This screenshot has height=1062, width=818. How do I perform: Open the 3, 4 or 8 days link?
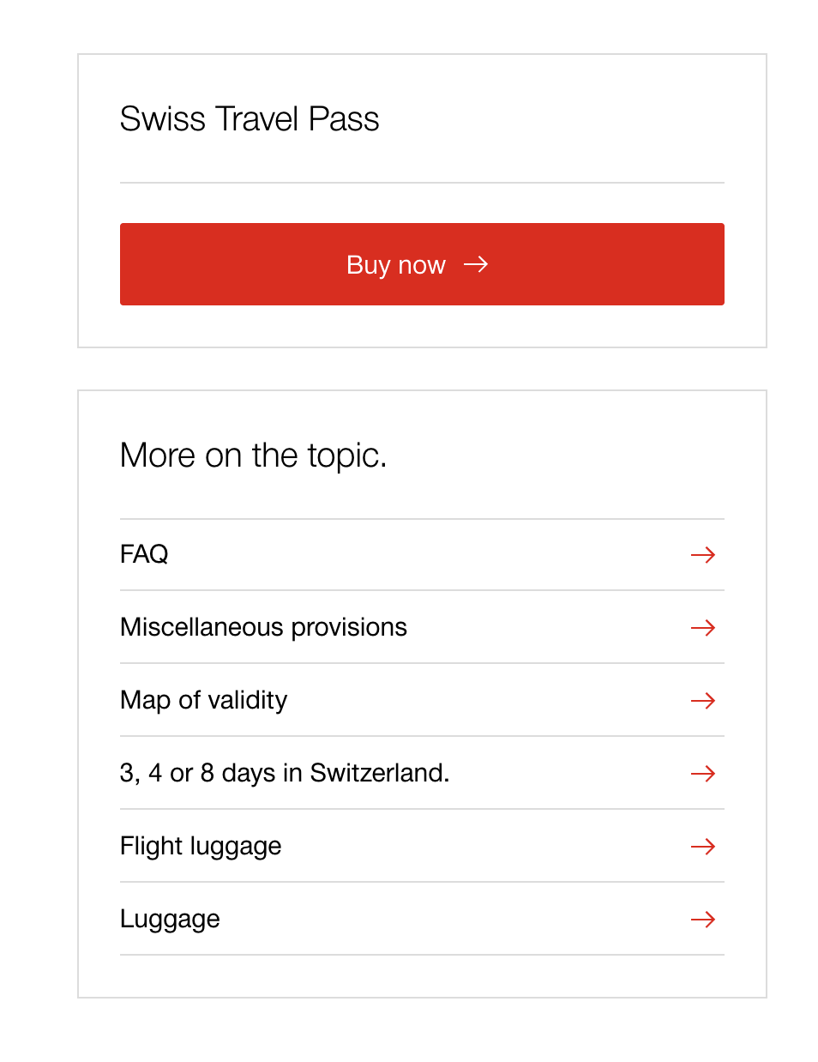284,773
